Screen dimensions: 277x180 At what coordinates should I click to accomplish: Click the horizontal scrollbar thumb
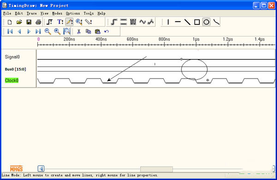pos(157,169)
